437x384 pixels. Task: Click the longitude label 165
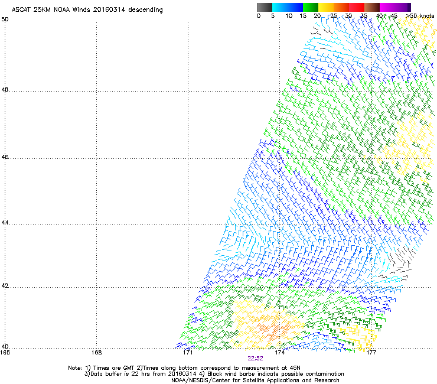(x=5, y=353)
